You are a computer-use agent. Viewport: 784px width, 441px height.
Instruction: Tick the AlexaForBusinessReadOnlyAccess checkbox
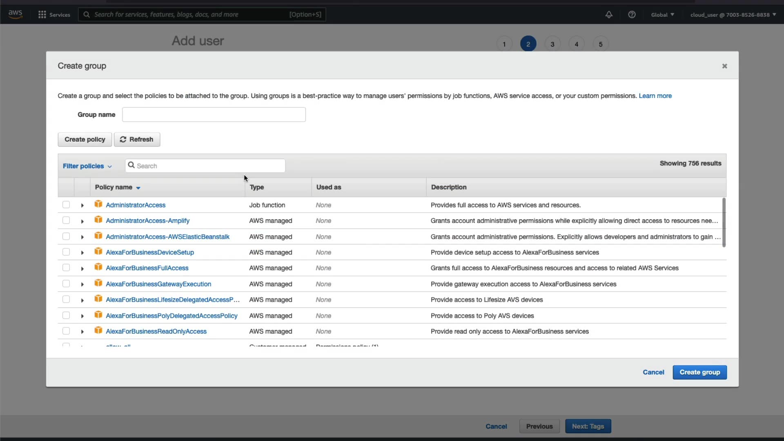66,331
